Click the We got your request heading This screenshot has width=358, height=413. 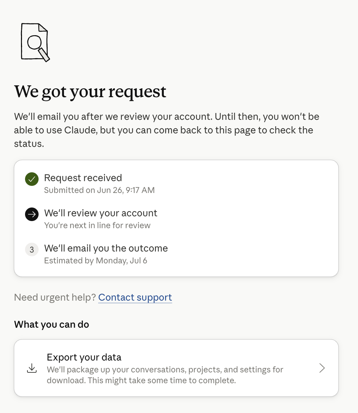(90, 92)
